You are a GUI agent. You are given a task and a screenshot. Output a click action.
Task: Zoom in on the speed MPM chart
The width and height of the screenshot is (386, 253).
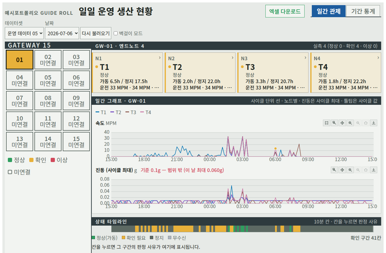tap(350, 123)
